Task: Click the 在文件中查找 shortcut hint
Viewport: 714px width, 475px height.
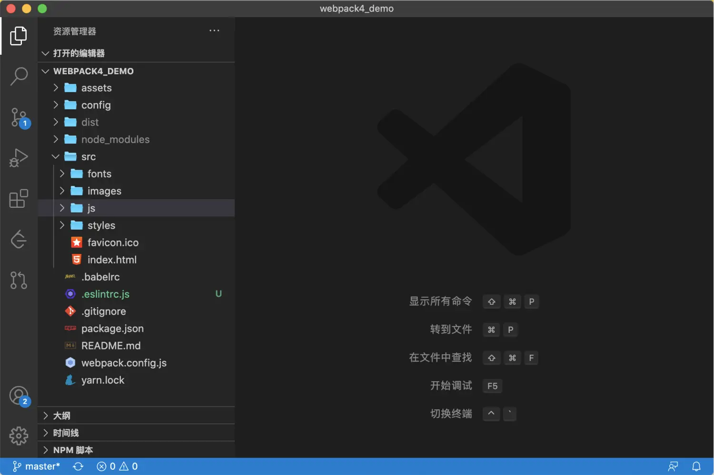Action: (440, 358)
